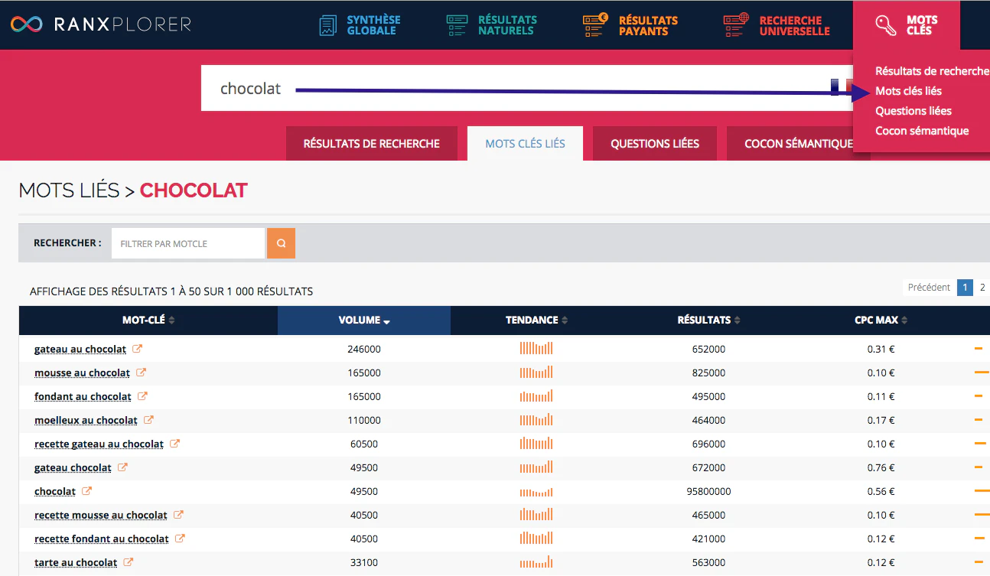Open Synthèse Globale section
This screenshot has width=990, height=576.
(360, 25)
